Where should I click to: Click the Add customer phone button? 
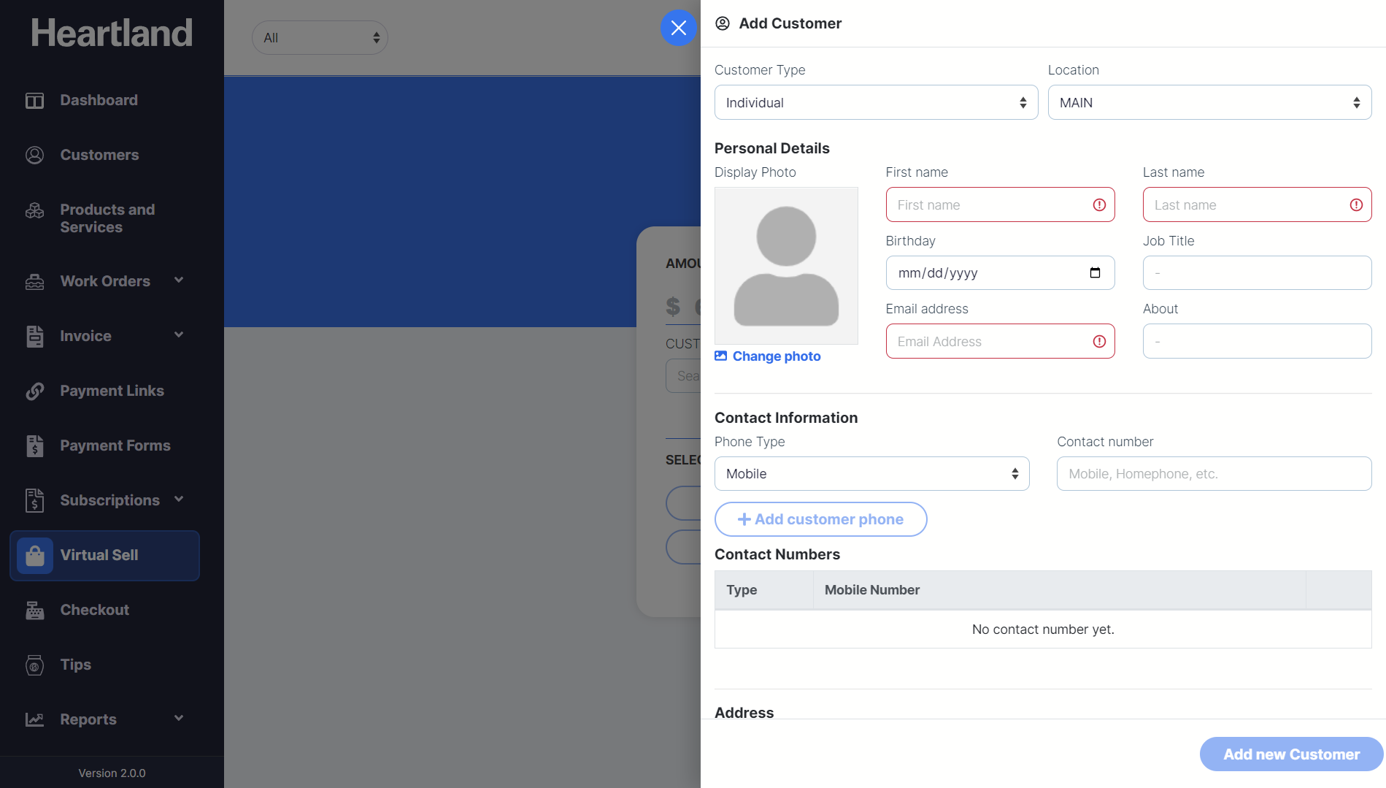click(820, 519)
